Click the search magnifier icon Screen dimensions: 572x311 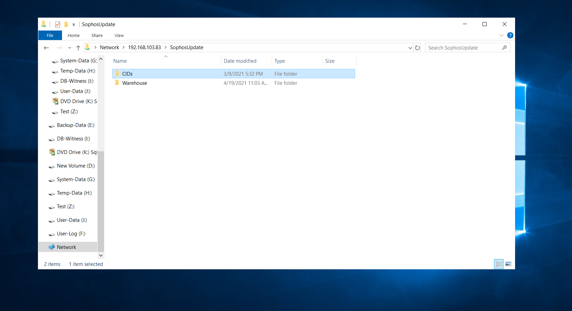click(504, 48)
